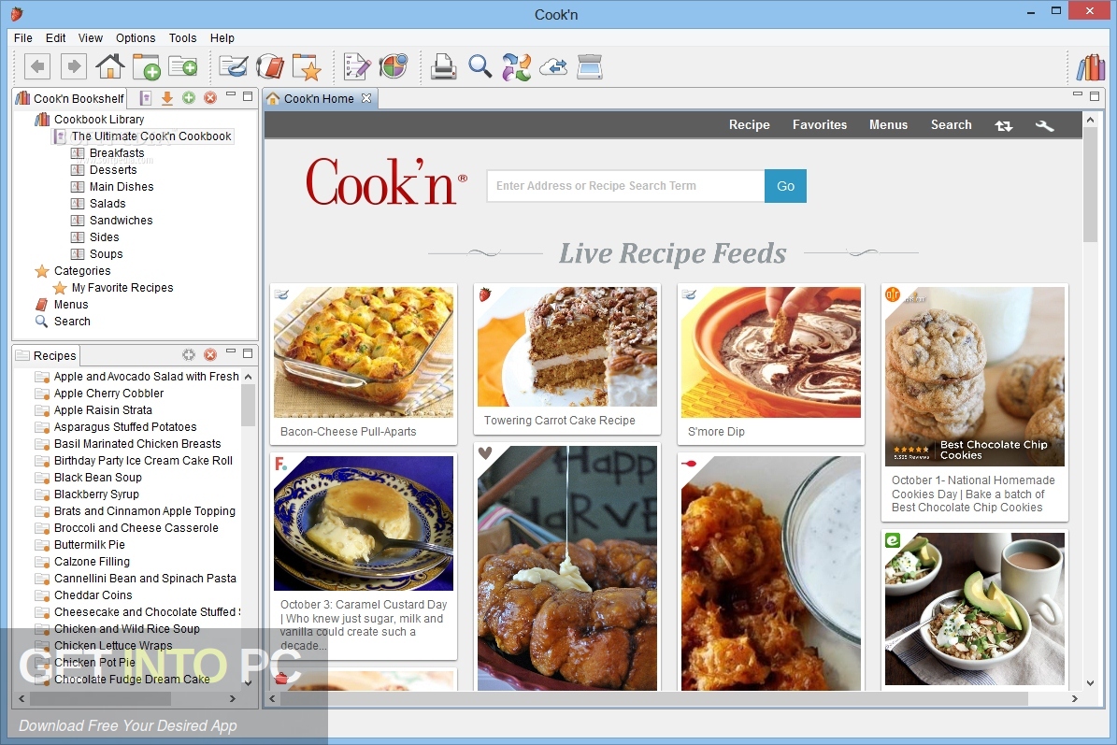The height and width of the screenshot is (745, 1117).
Task: Select Desserts chapter in the cookbook tree
Action: (x=113, y=170)
